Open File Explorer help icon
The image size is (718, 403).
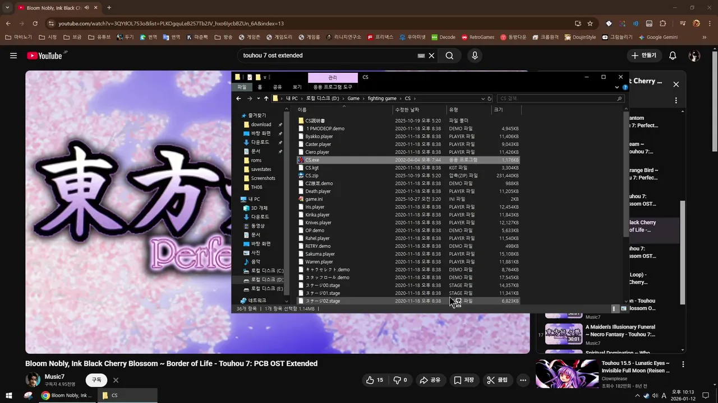pyautogui.click(x=625, y=87)
